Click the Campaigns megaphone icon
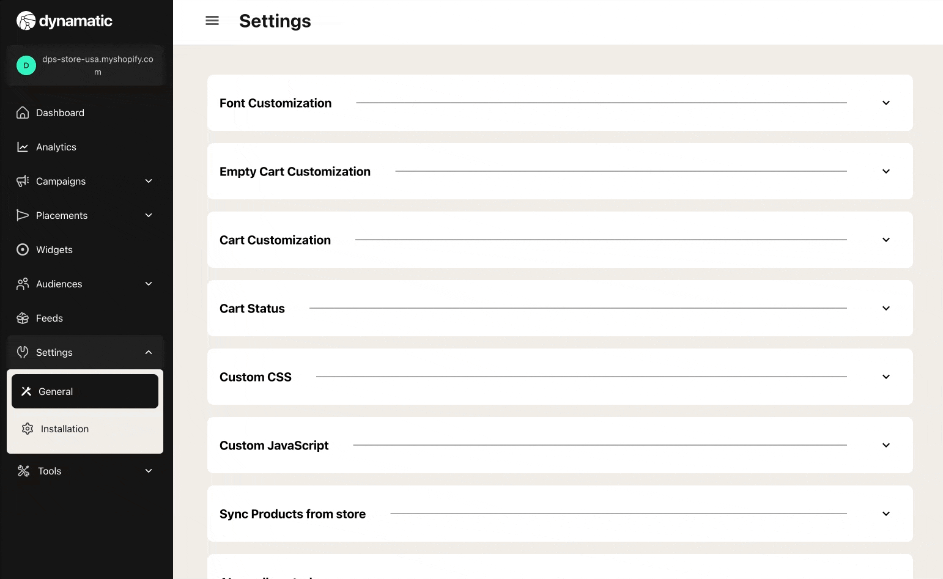 point(23,181)
